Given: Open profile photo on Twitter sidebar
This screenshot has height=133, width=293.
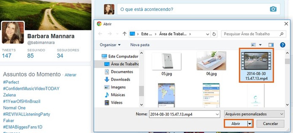Looking at the screenshot, I should coord(13,33).
